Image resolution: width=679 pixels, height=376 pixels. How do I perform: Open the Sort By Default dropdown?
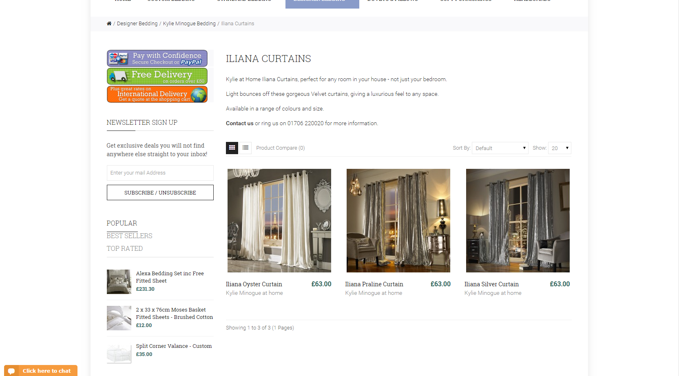point(500,148)
